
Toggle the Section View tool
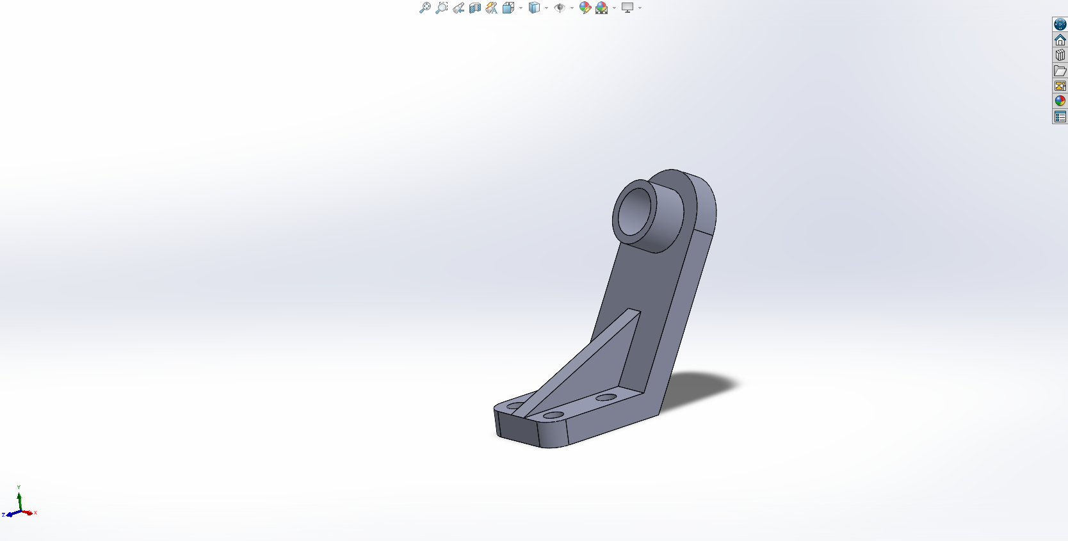475,8
